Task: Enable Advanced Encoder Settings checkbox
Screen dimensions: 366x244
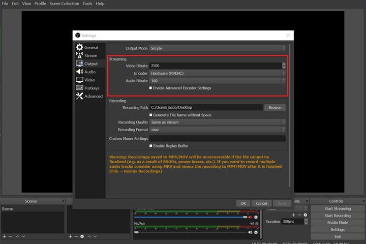Action: click(151, 88)
